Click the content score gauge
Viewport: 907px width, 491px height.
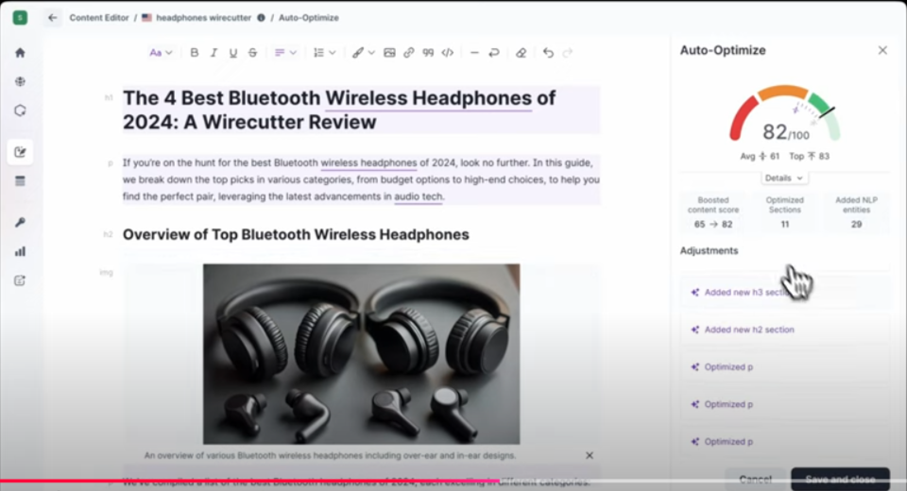785,114
